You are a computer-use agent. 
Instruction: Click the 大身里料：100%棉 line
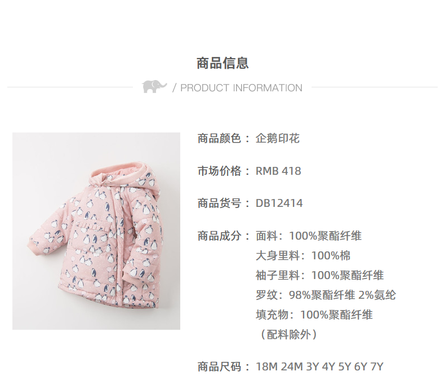pyautogui.click(x=303, y=255)
